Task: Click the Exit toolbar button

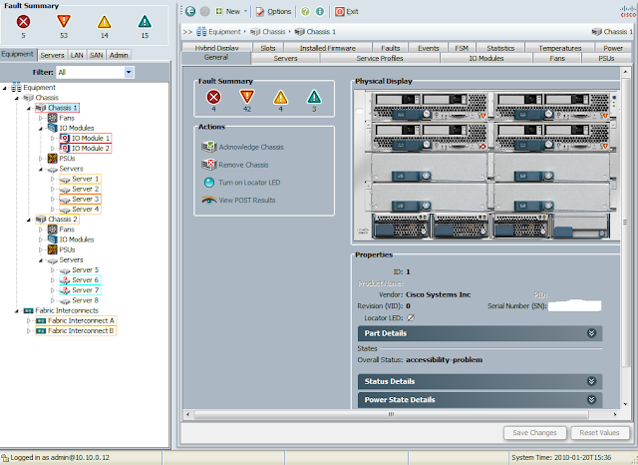Action: click(346, 11)
